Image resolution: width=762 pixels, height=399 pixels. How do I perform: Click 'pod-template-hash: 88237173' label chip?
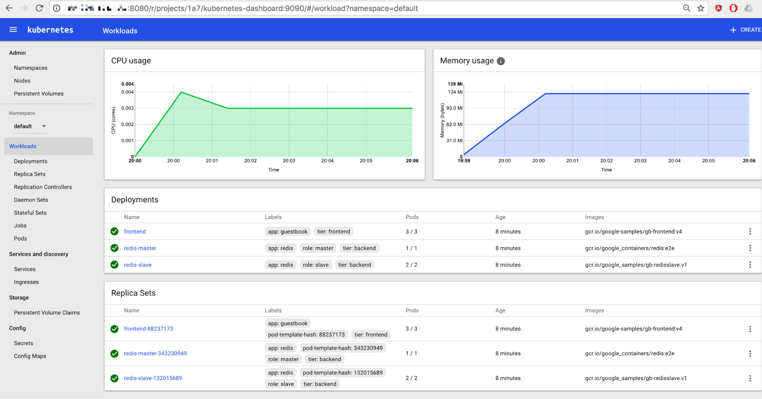coord(306,335)
